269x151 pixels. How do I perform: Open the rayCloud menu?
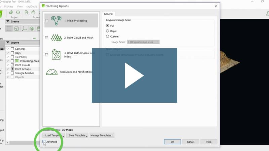[x=32, y=6]
